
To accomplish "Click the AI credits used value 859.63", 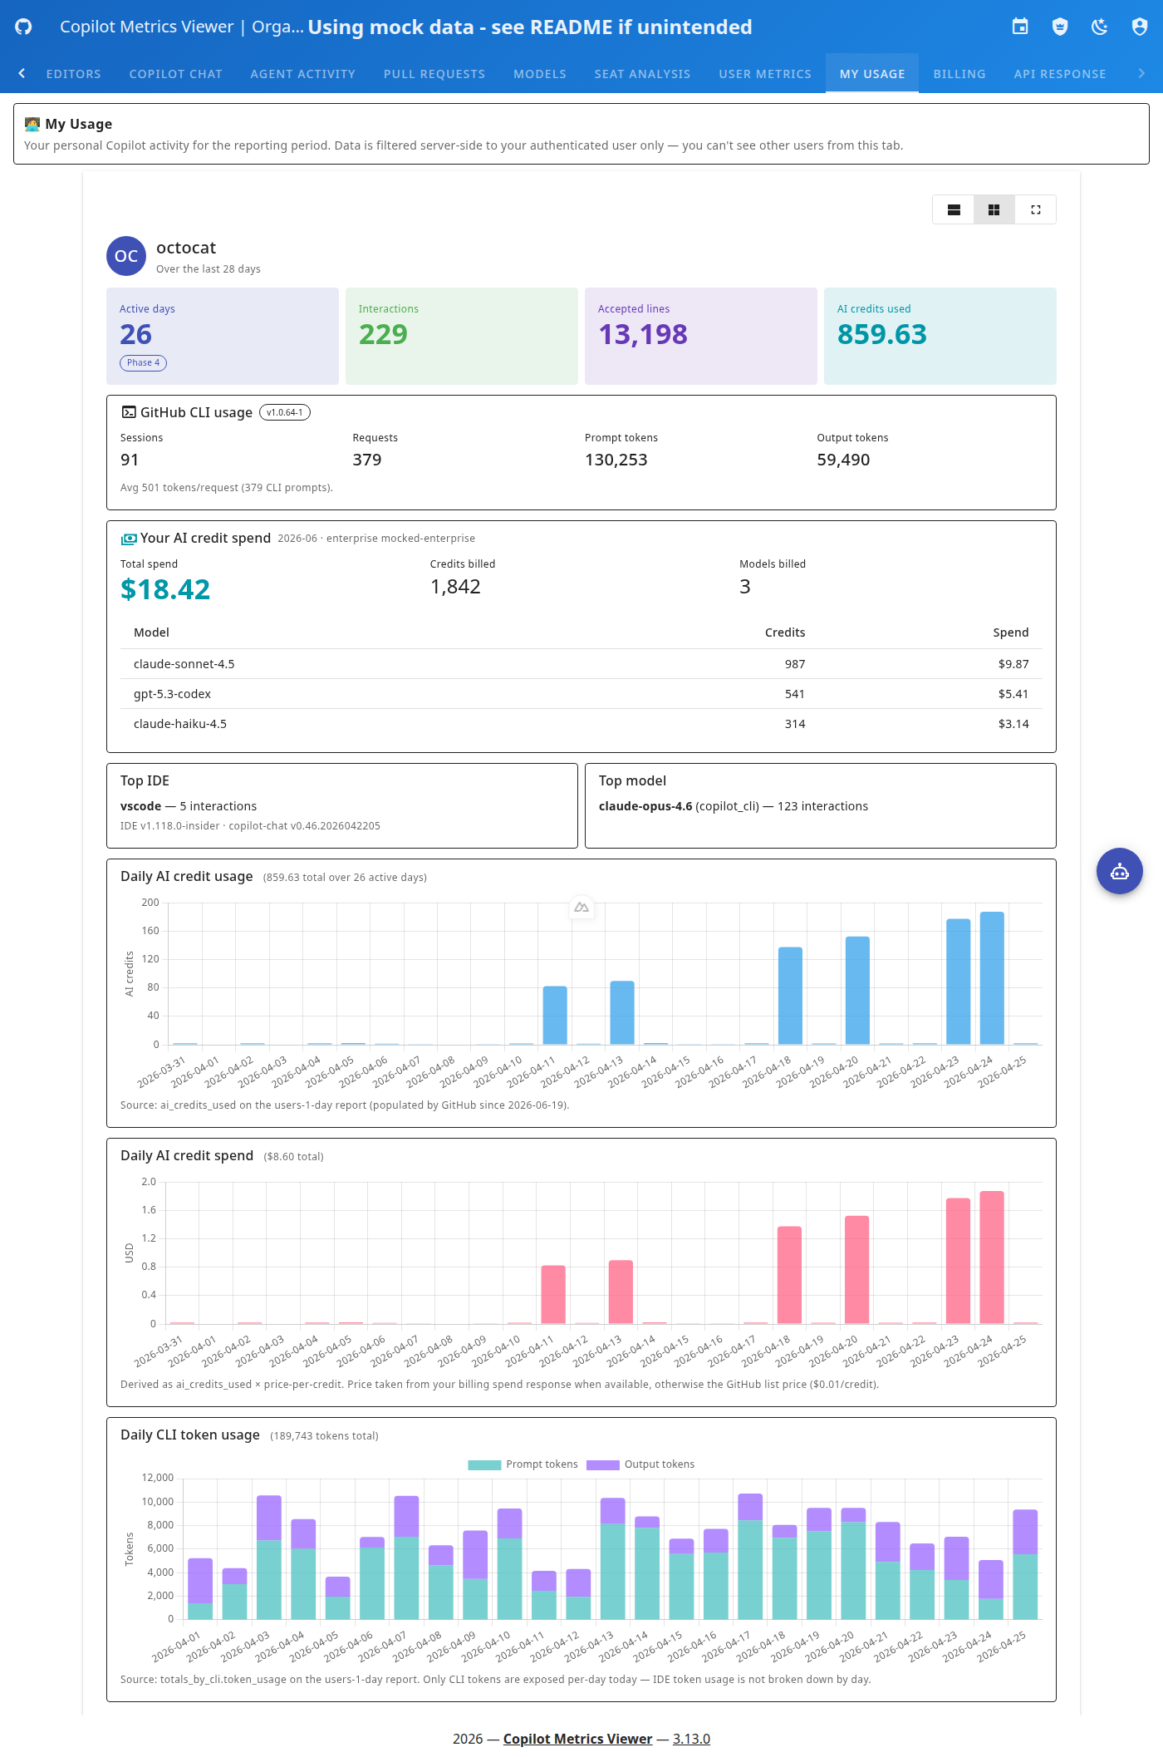I will coord(881,334).
